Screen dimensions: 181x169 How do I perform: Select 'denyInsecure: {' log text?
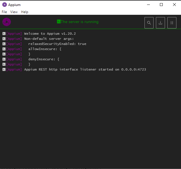click(x=44, y=59)
